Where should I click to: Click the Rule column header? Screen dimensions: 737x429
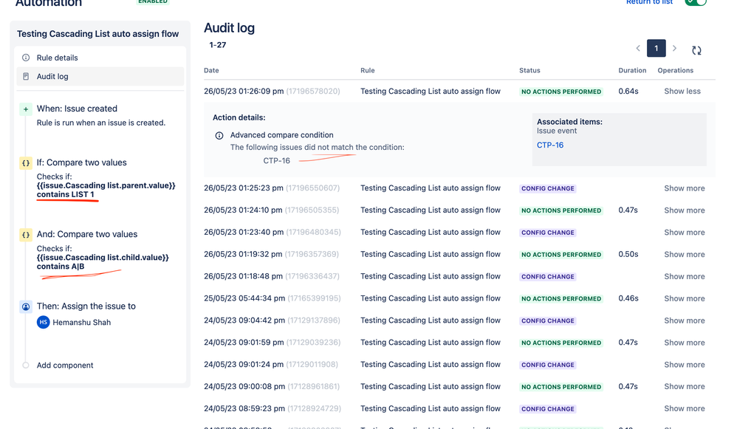[368, 70]
